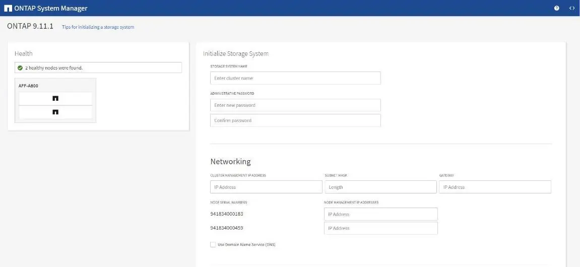This screenshot has height=267, width=580.
Task: Click the NetApp logo in header
Action: pos(8,8)
